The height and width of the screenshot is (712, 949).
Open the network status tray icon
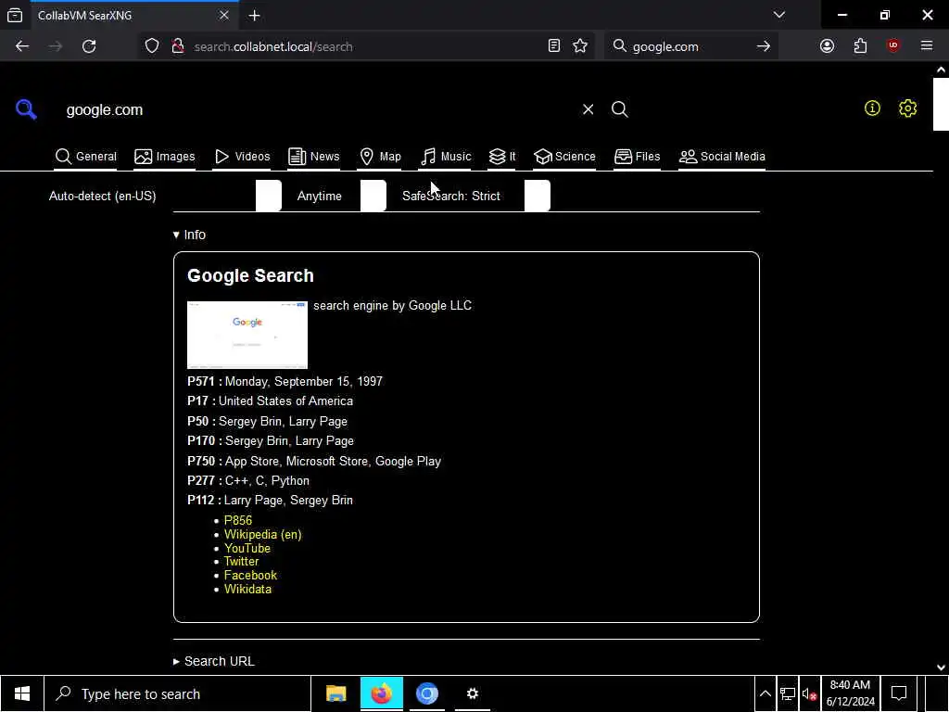[x=788, y=693]
